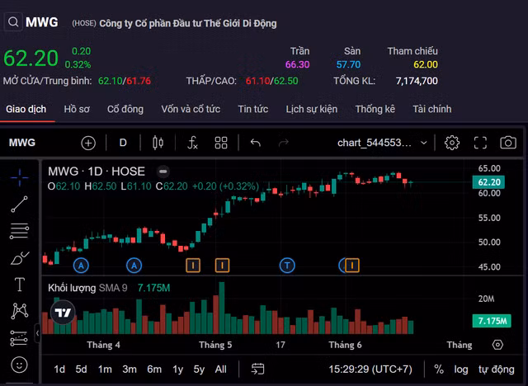Expand the chart_544553 layout dropdown

pyautogui.click(x=382, y=143)
